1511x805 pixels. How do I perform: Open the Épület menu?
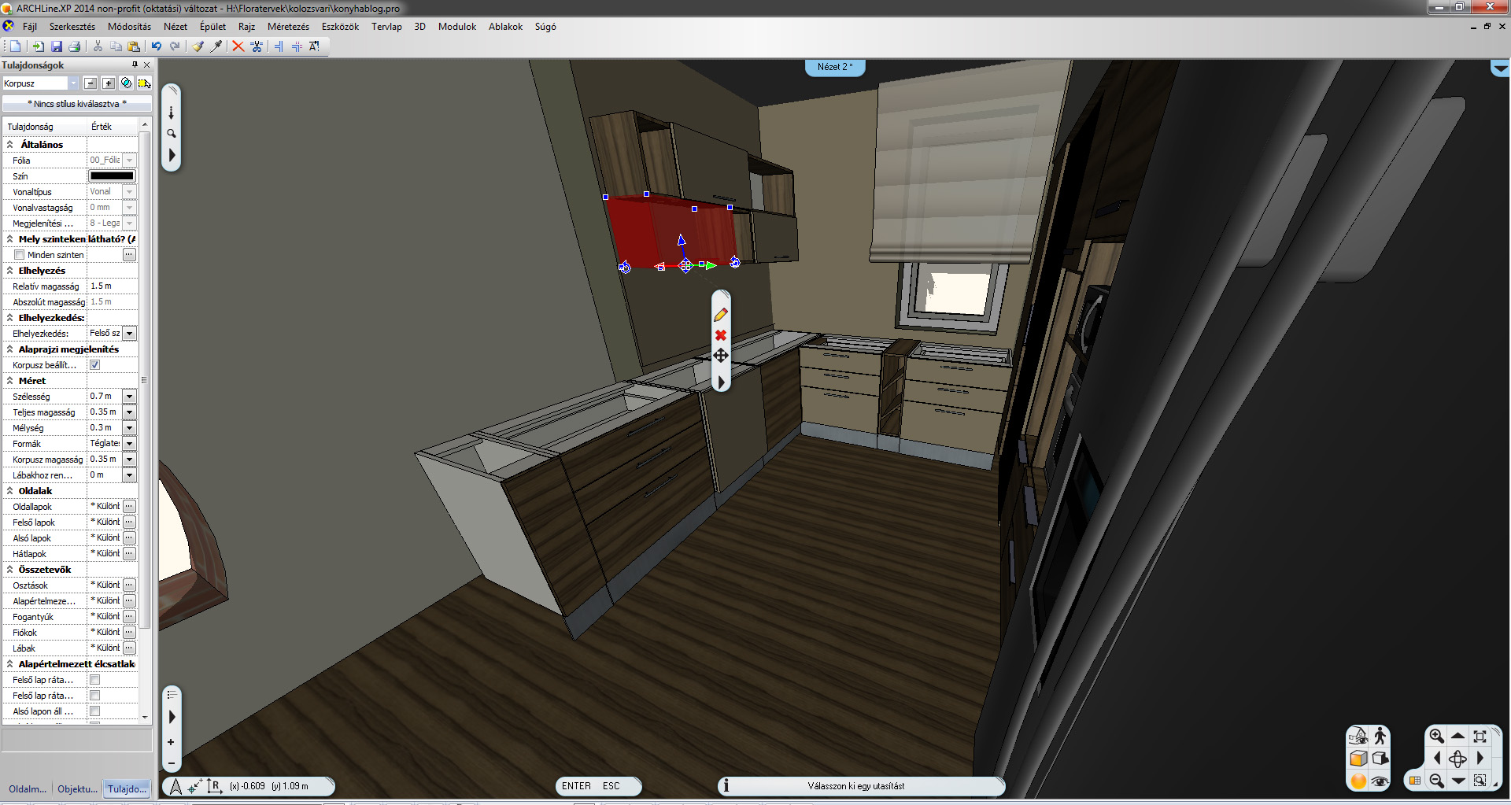[x=212, y=27]
